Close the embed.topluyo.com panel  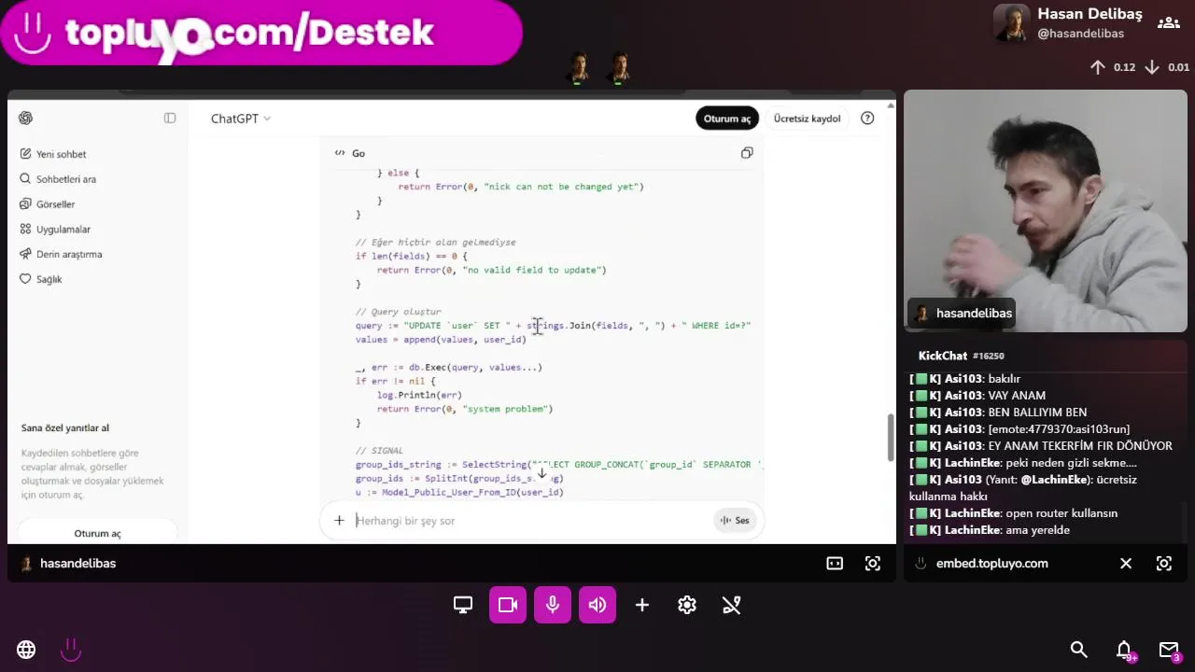coord(1126,564)
